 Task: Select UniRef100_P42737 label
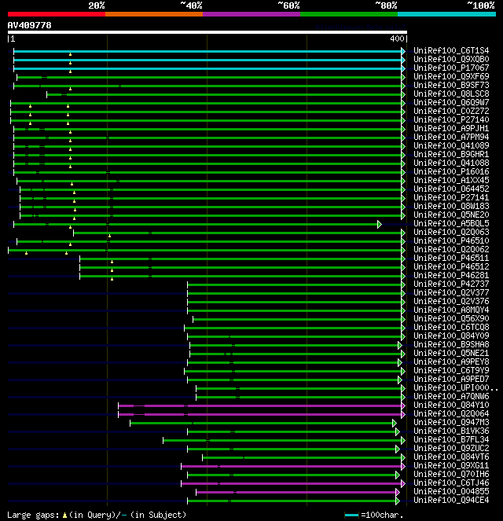click(451, 284)
